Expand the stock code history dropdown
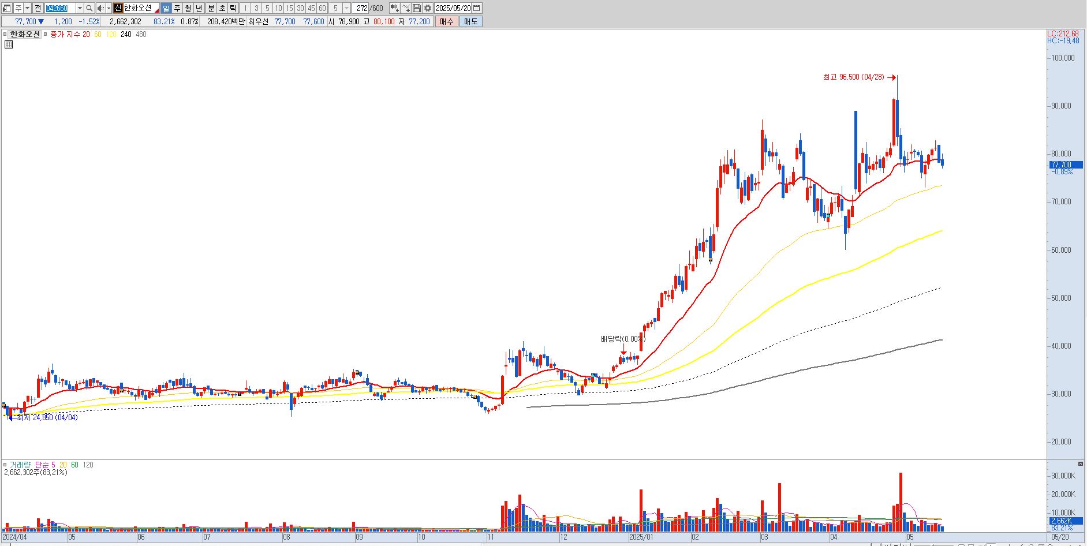The height and width of the screenshot is (546, 1087). coord(80,8)
